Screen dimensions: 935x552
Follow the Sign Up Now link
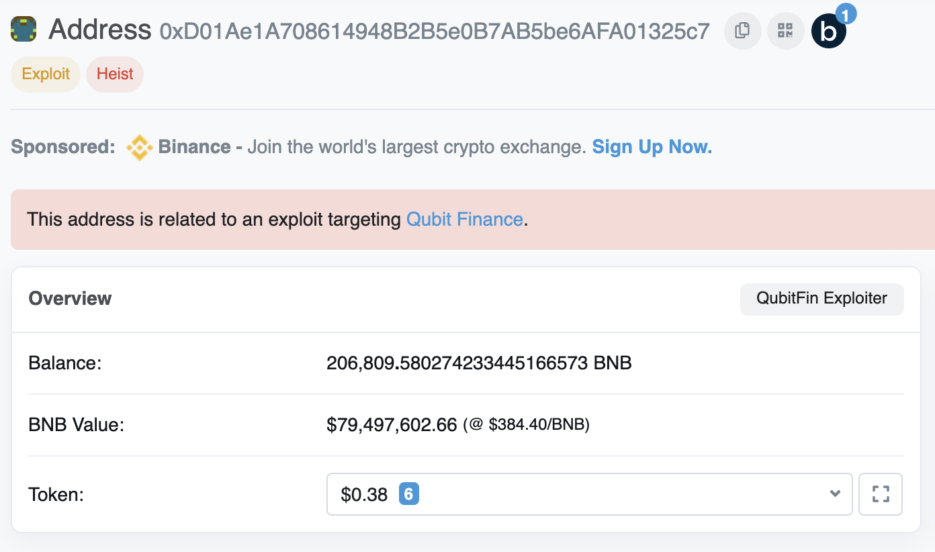pos(652,147)
